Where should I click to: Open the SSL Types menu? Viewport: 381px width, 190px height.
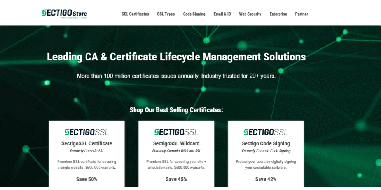166,14
